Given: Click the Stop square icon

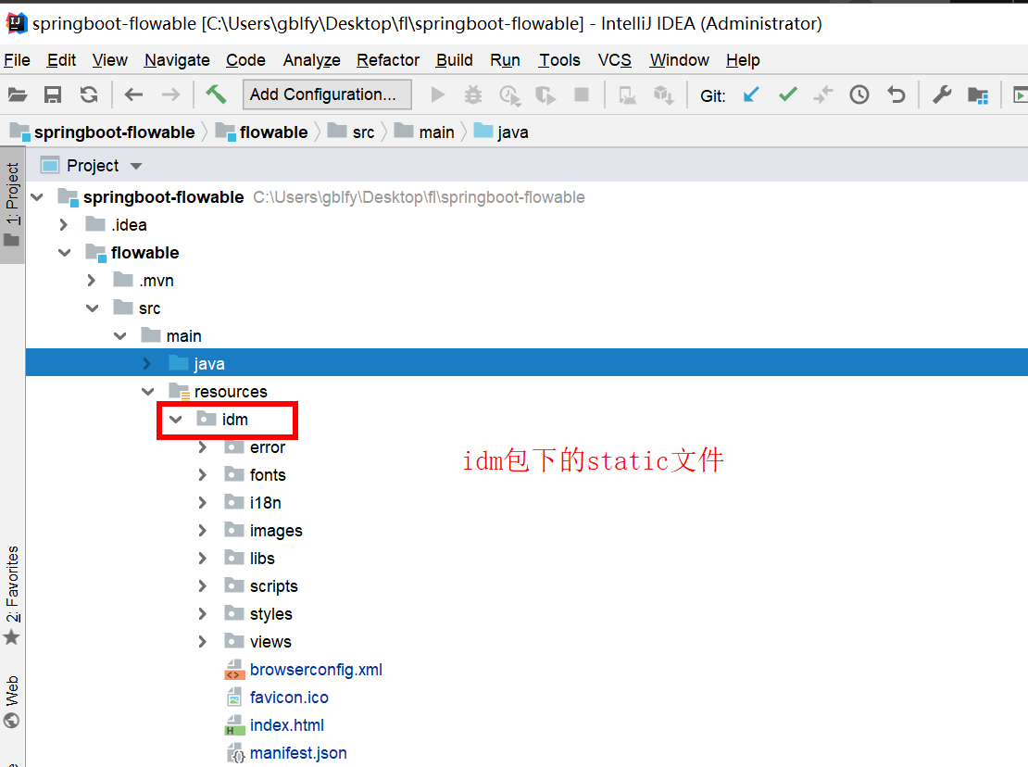Looking at the screenshot, I should [x=582, y=95].
